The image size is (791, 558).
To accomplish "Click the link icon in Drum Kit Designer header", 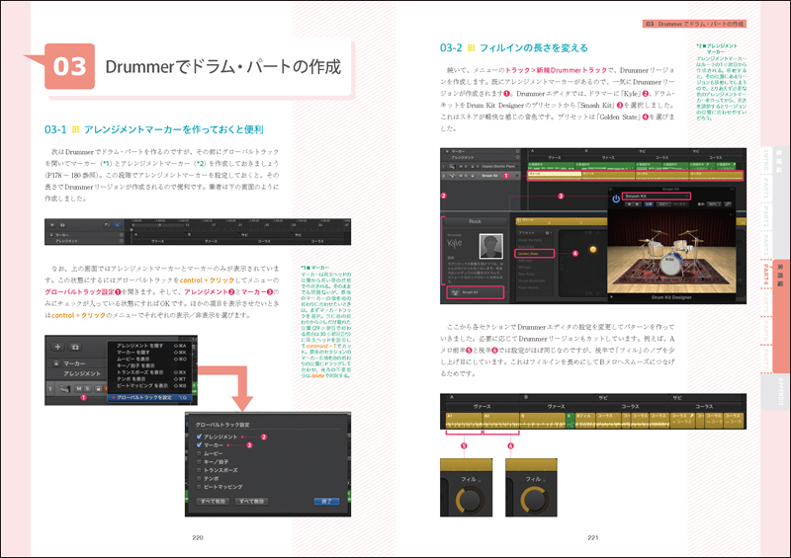I will click(x=728, y=204).
